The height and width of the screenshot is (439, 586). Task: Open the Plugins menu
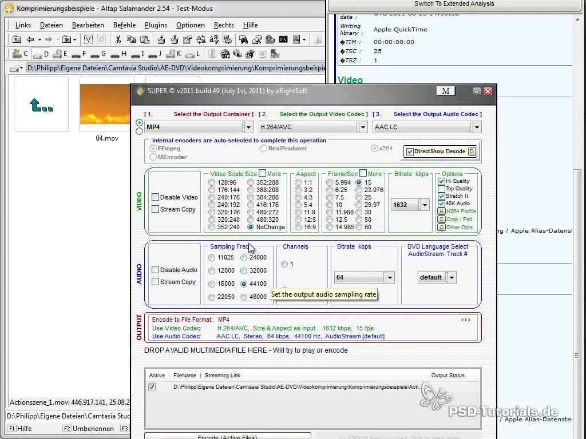156,25
